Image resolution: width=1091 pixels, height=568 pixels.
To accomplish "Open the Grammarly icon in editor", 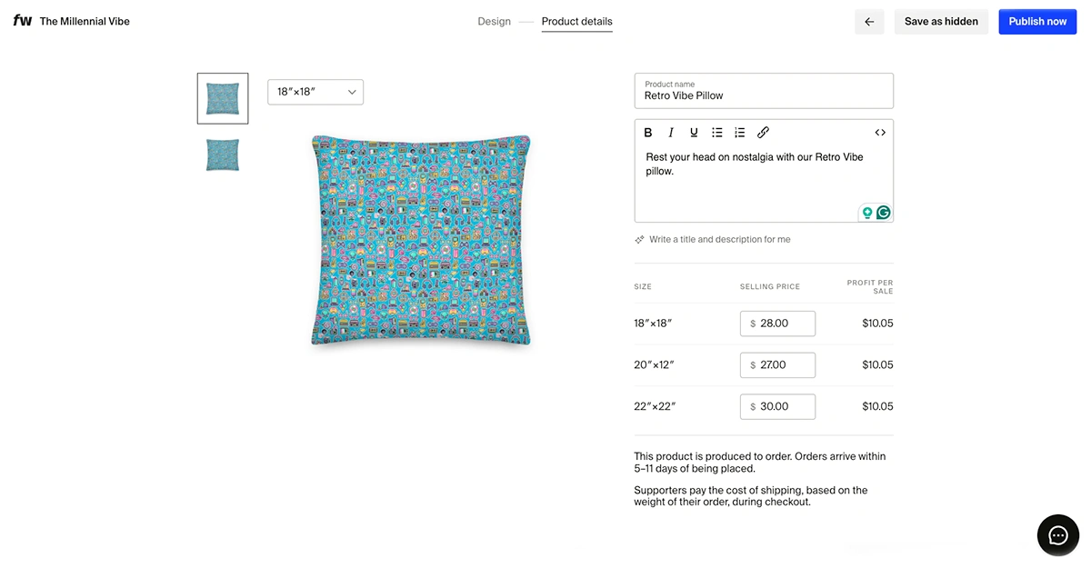I will click(x=883, y=213).
